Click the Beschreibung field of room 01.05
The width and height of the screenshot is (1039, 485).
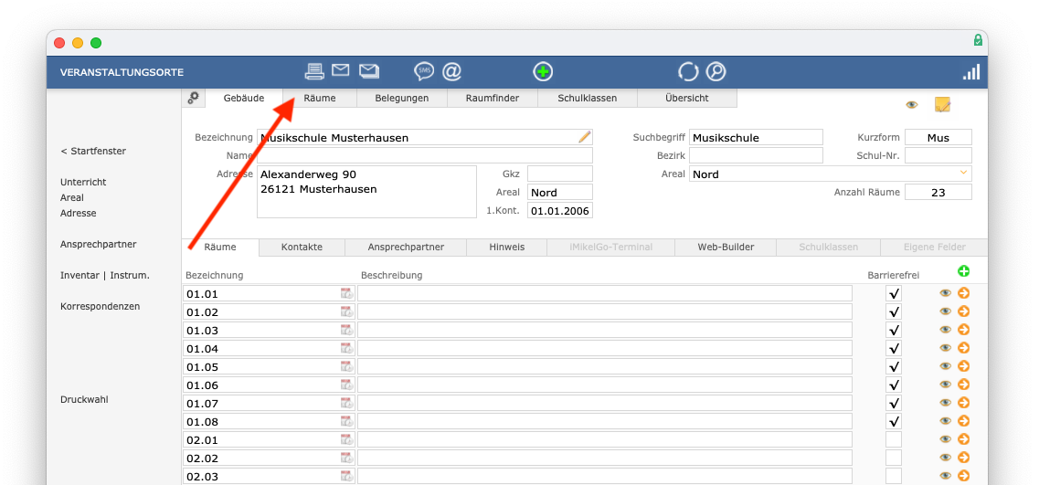click(x=605, y=366)
